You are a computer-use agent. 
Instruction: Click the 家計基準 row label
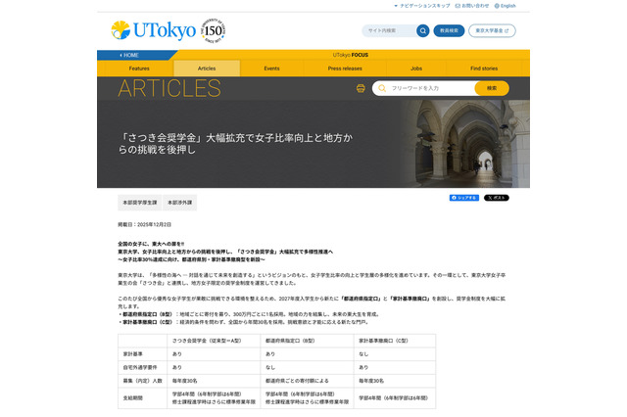(x=133, y=354)
